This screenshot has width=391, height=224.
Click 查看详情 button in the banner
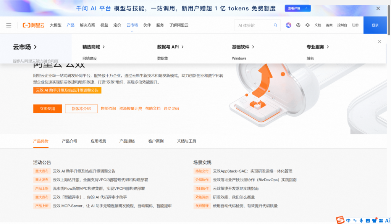(297, 8)
